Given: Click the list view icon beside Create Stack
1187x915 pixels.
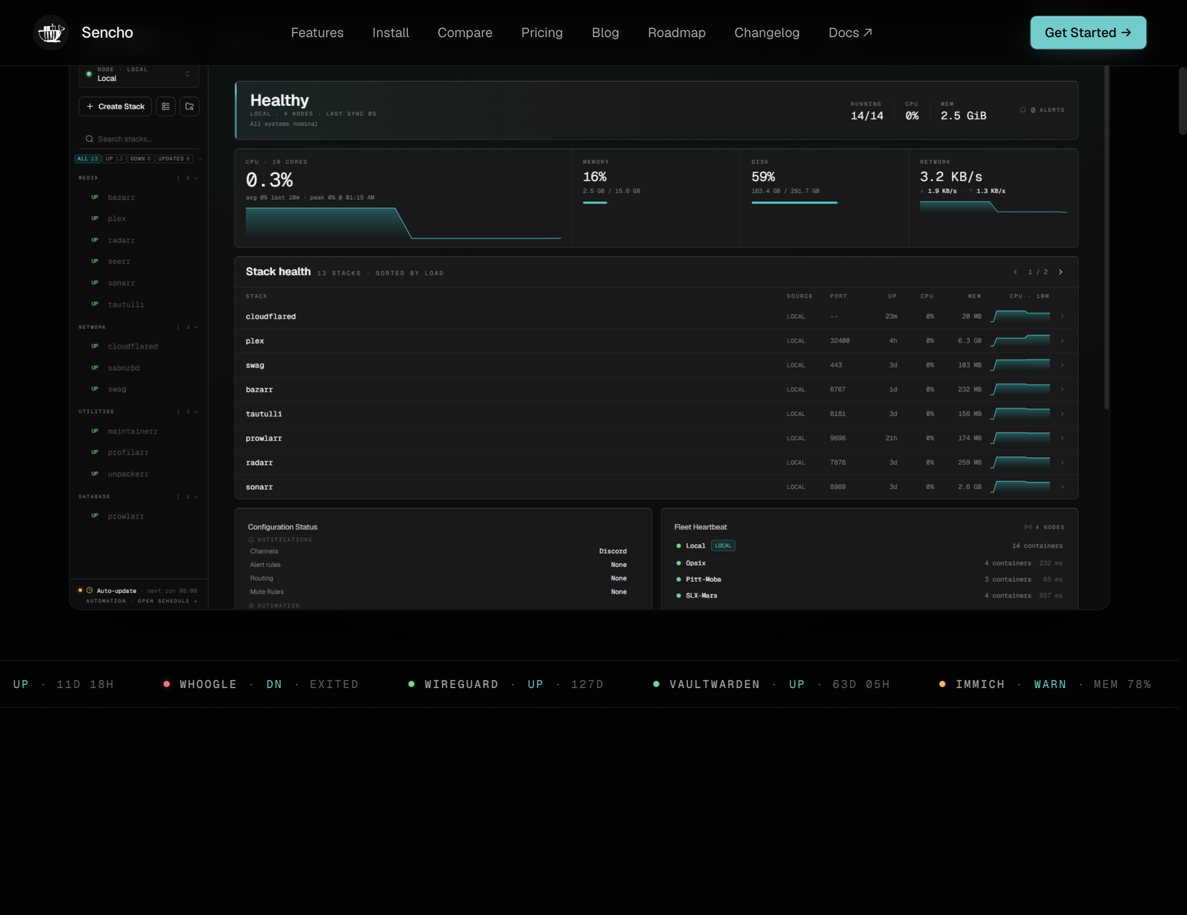Looking at the screenshot, I should pyautogui.click(x=166, y=106).
